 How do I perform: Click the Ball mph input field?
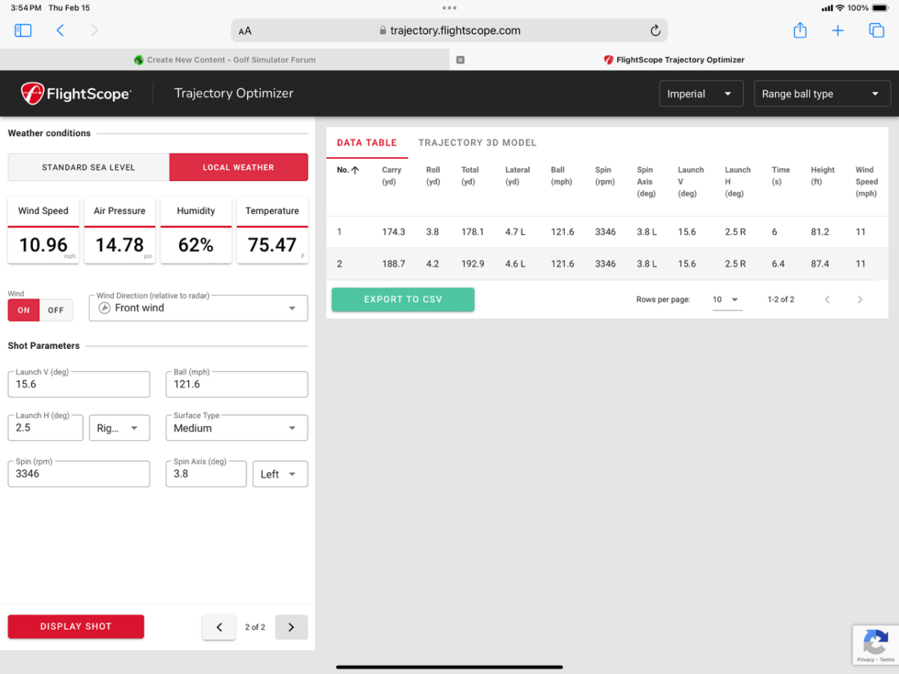point(237,384)
